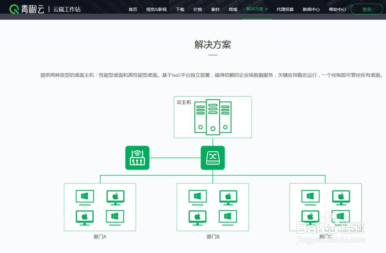Click the Apple monitor icon in 部门C
The height and width of the screenshot is (253, 386).
(x=341, y=197)
